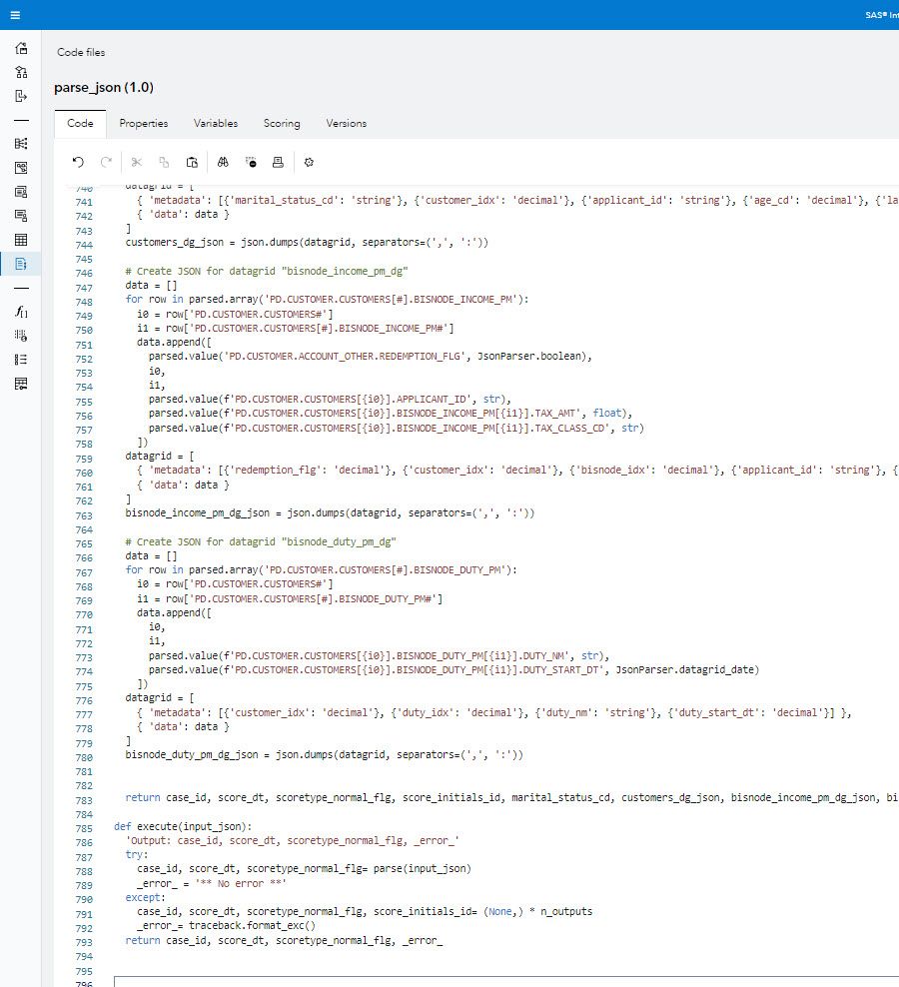
Task: Go back to Code files link
Action: point(81,52)
